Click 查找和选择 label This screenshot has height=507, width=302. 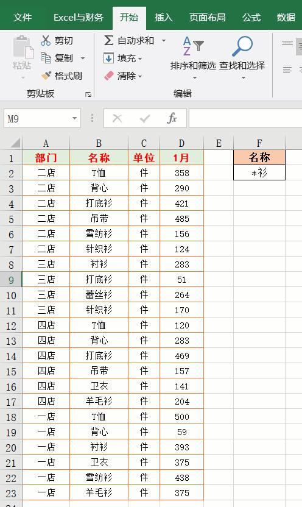click(242, 66)
